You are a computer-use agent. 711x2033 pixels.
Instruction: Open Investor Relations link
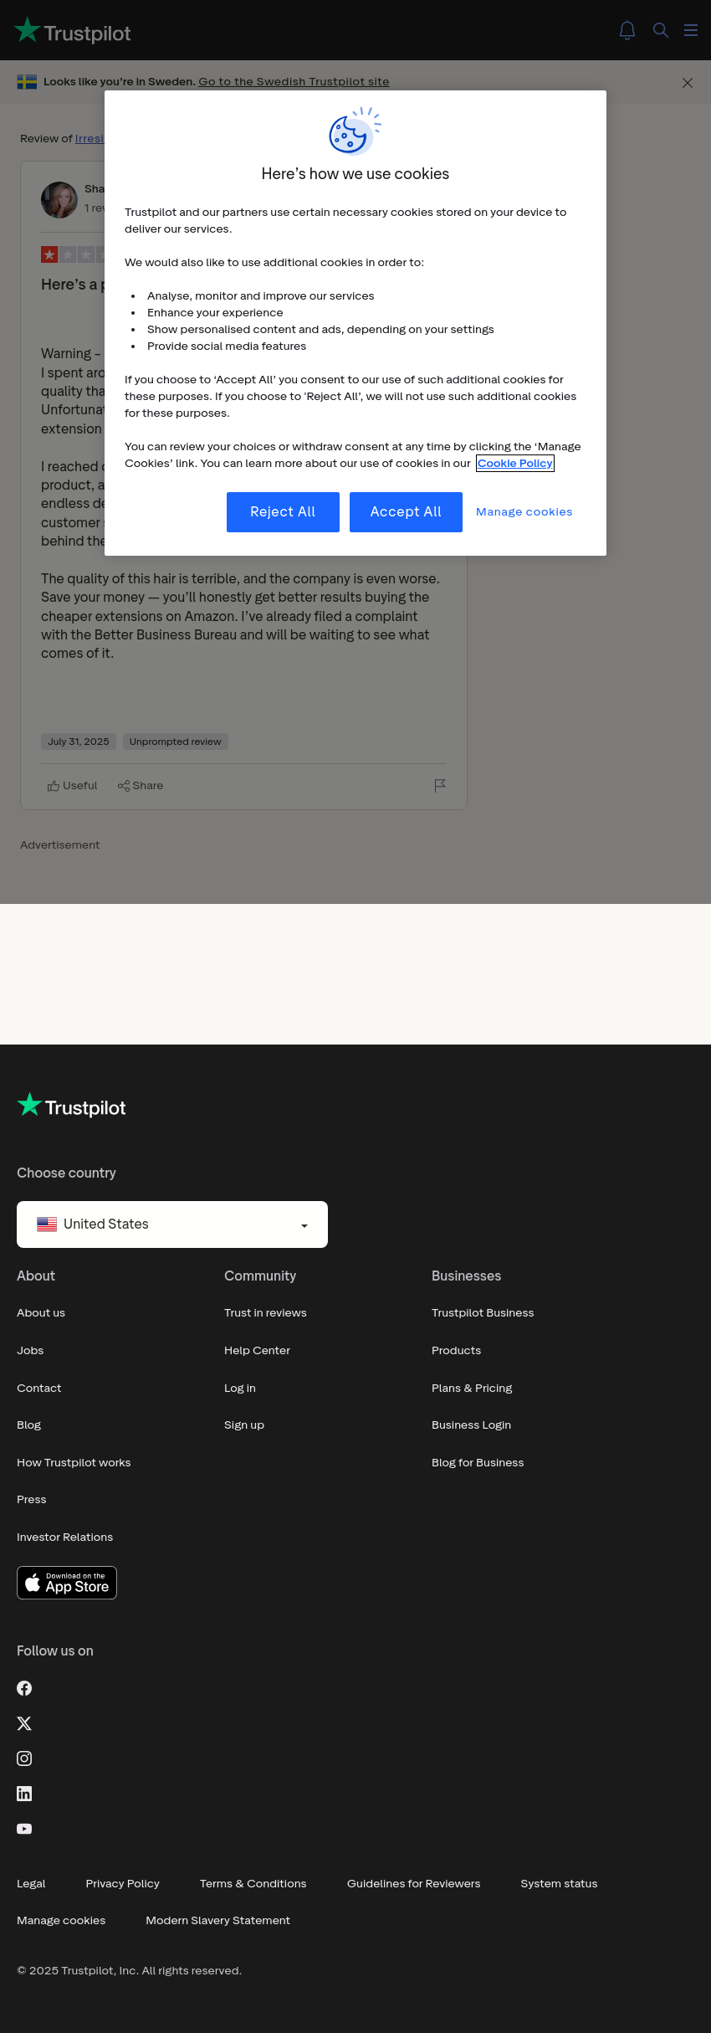pos(65,1538)
